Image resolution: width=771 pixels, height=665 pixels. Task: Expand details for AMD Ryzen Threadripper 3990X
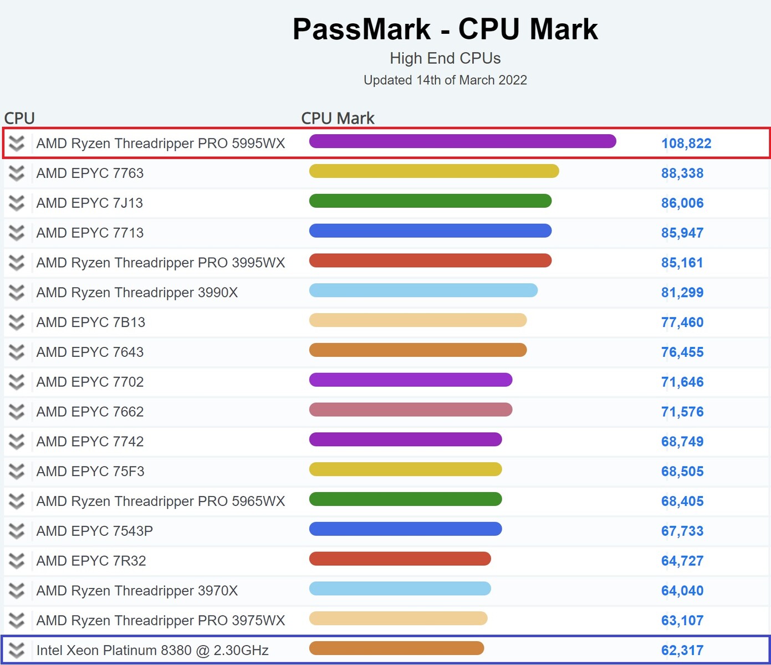(17, 293)
